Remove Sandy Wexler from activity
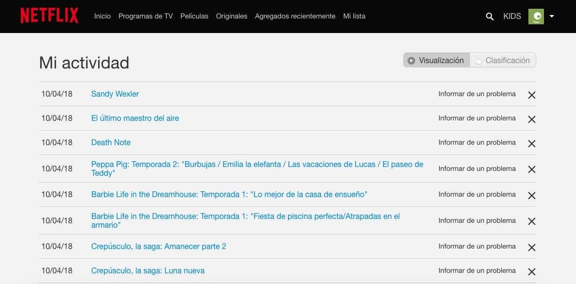 [x=531, y=95]
